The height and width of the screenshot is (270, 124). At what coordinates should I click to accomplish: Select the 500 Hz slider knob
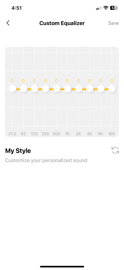57,89
